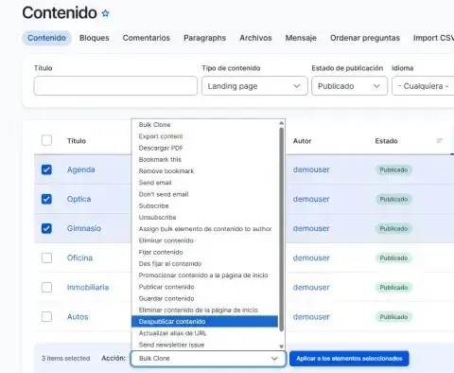Click Aplicar a los elementos seleccionados button

point(349,359)
